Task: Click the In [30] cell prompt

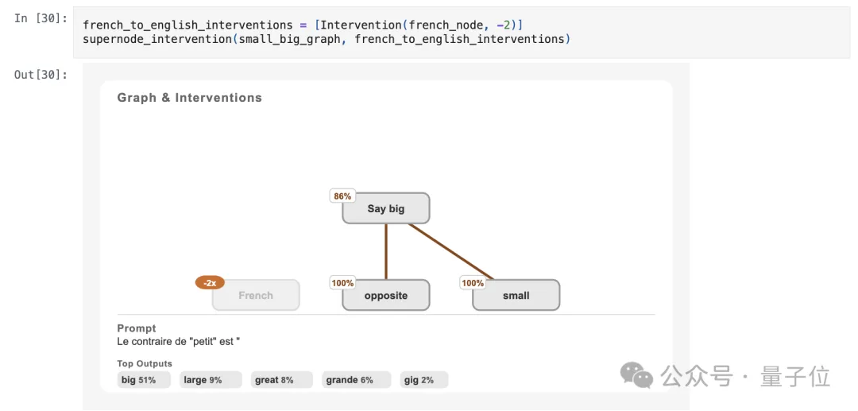Action: [41, 18]
